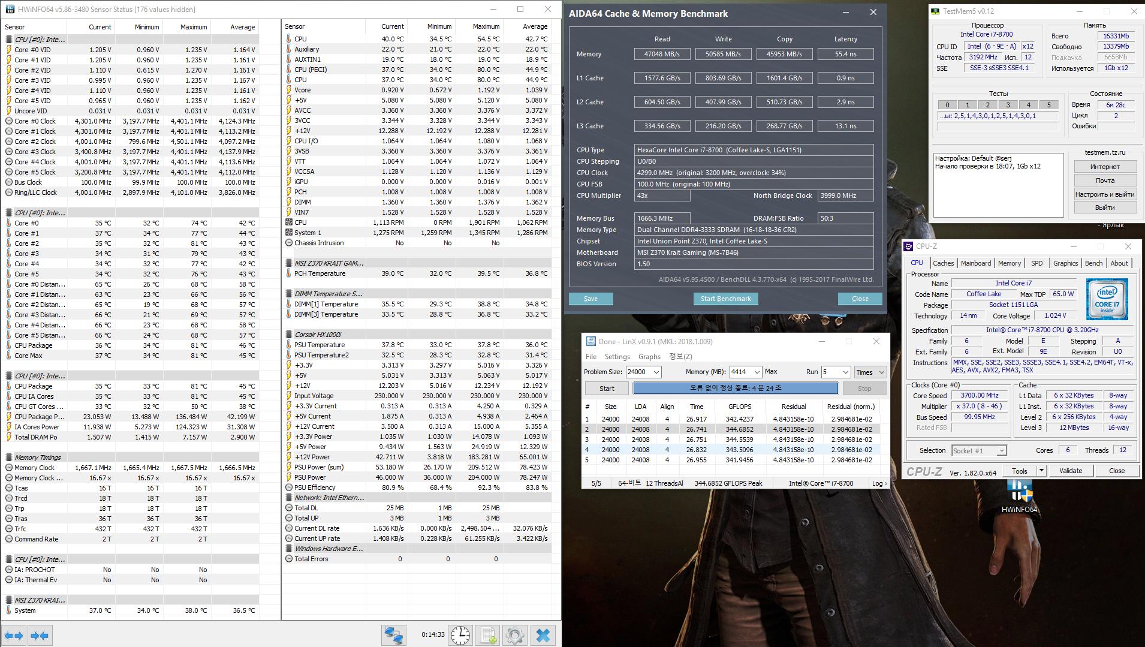The image size is (1145, 647).
Task: Click the CPU-Z title bar icon
Action: pyautogui.click(x=909, y=246)
